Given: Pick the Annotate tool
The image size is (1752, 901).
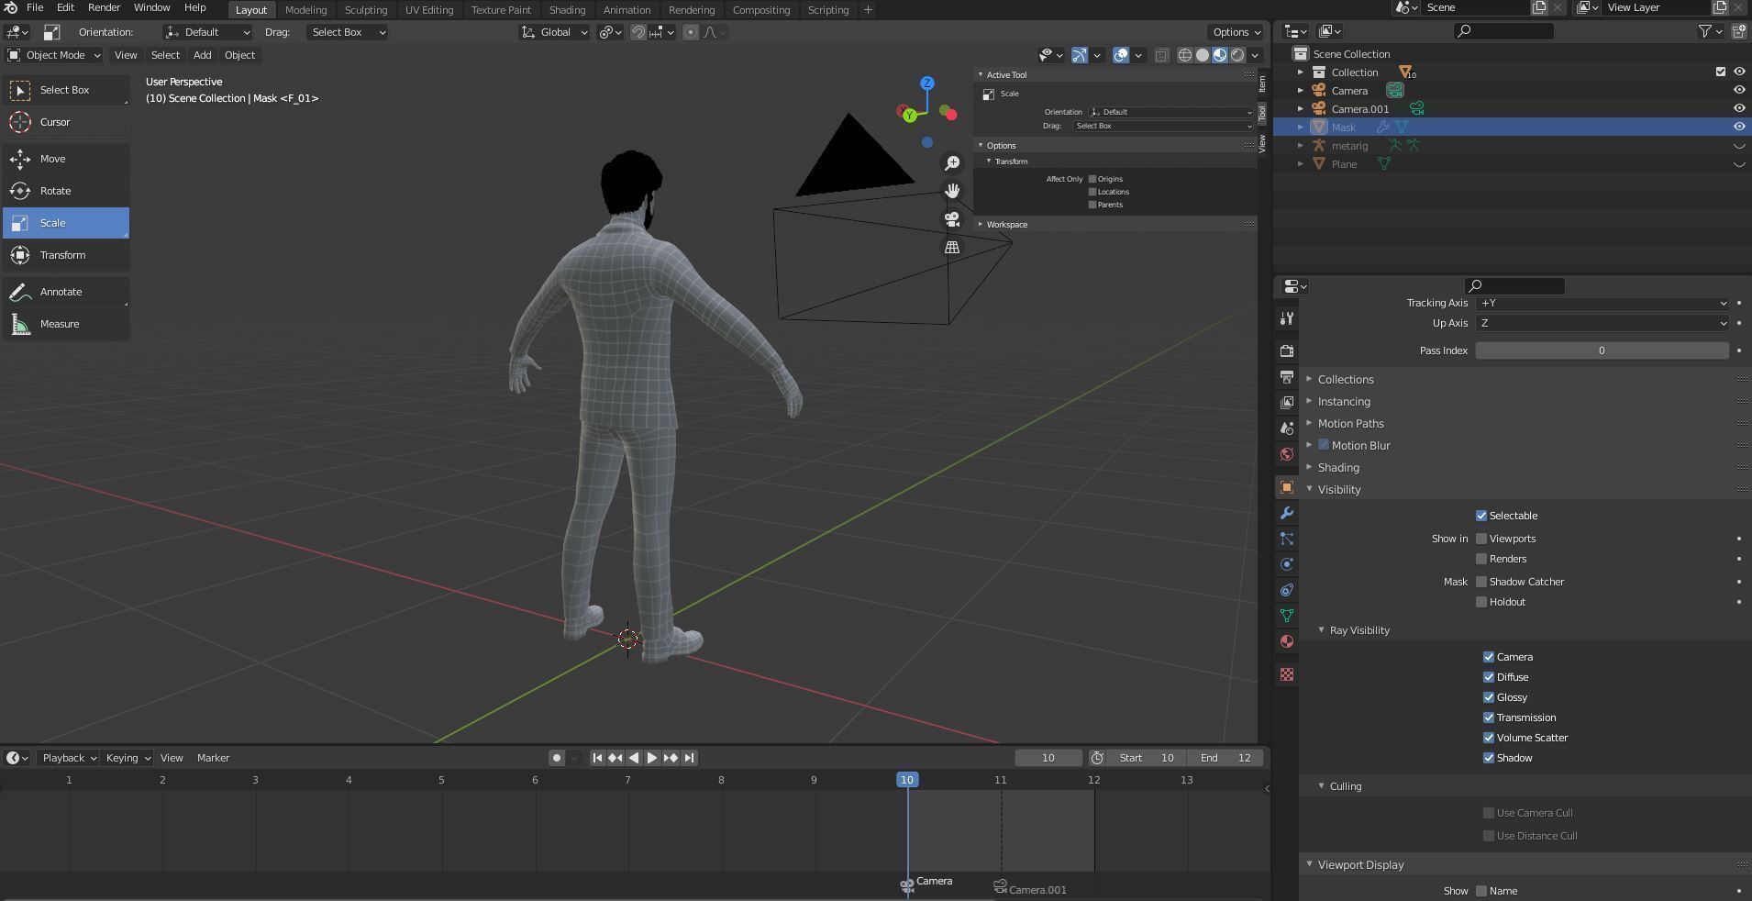Looking at the screenshot, I should [x=65, y=292].
